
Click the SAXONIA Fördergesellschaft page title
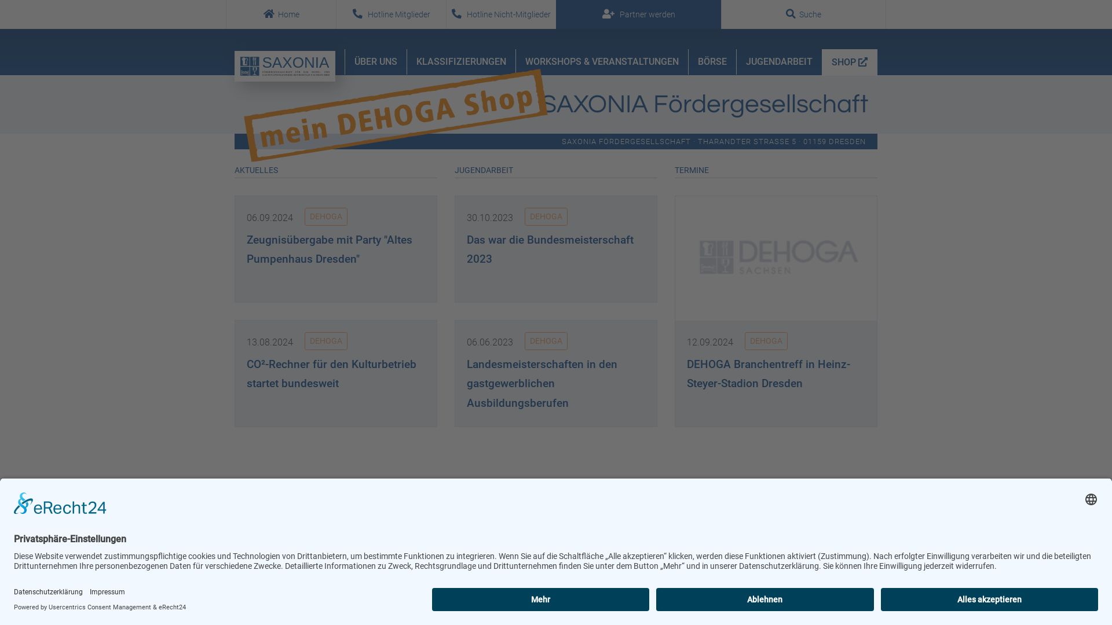click(705, 105)
